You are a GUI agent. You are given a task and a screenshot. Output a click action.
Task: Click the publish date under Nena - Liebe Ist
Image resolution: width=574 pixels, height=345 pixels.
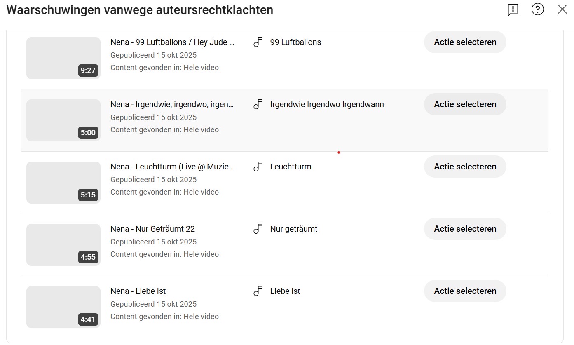[153, 304]
